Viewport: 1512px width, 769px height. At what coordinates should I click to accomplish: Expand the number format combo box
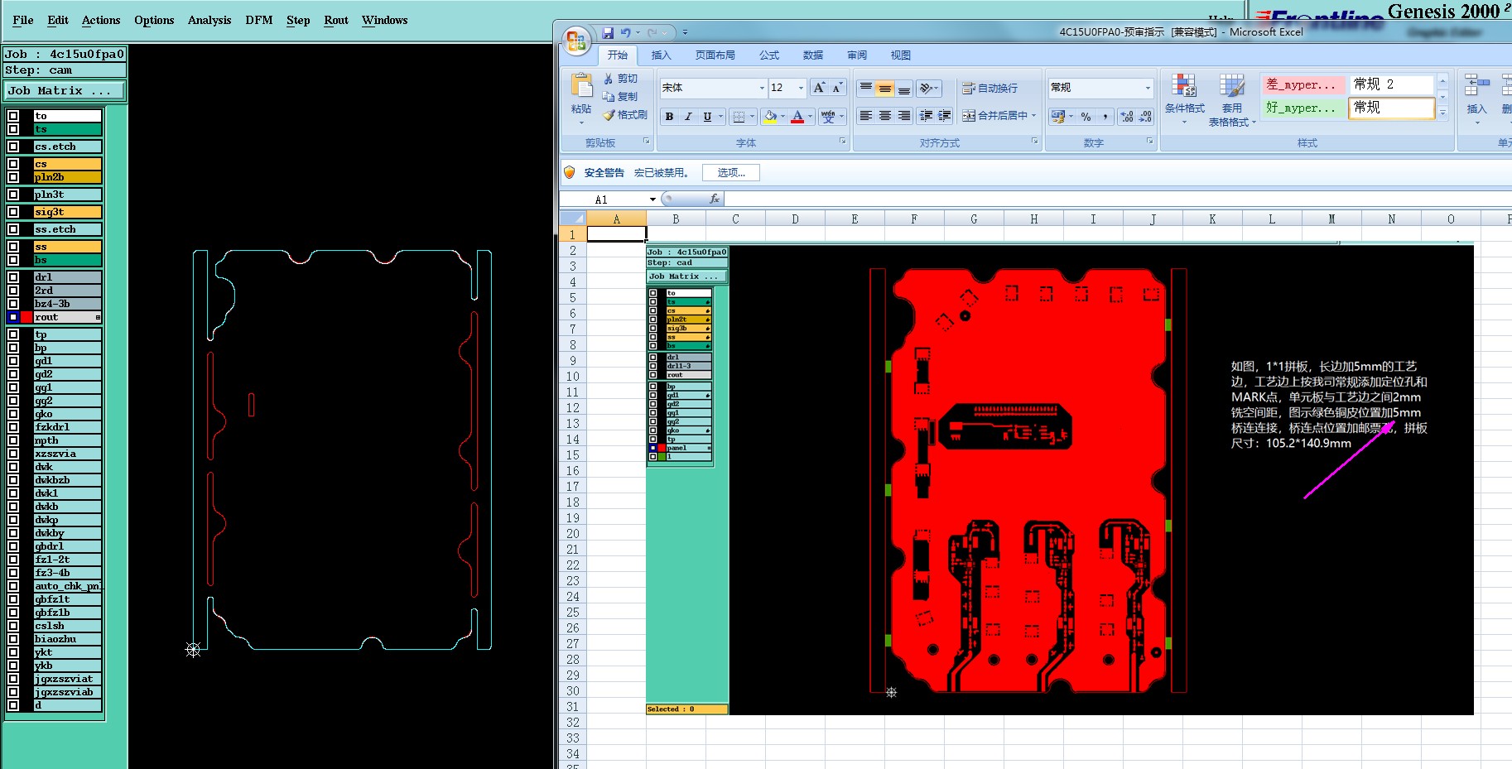(1148, 88)
